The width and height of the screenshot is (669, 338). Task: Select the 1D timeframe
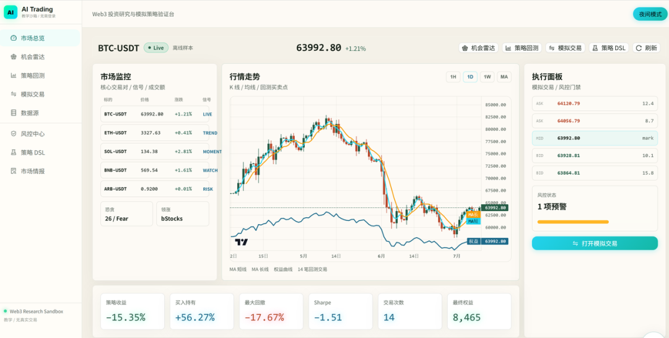470,77
